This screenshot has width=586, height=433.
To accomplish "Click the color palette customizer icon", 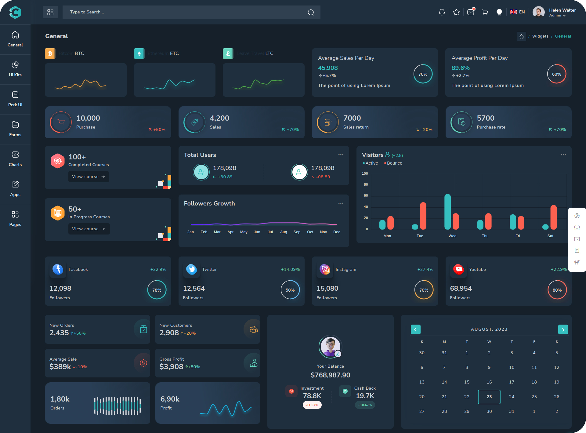I will click(577, 216).
